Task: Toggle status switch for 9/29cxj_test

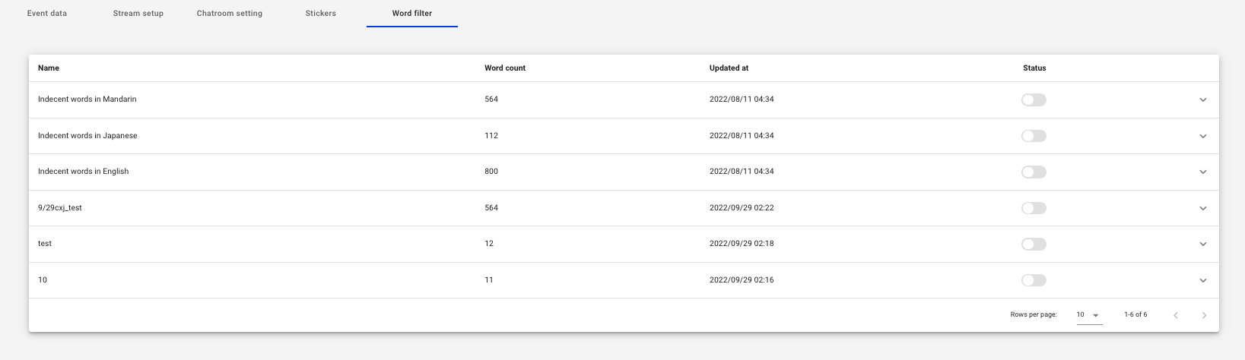Action: click(1034, 208)
